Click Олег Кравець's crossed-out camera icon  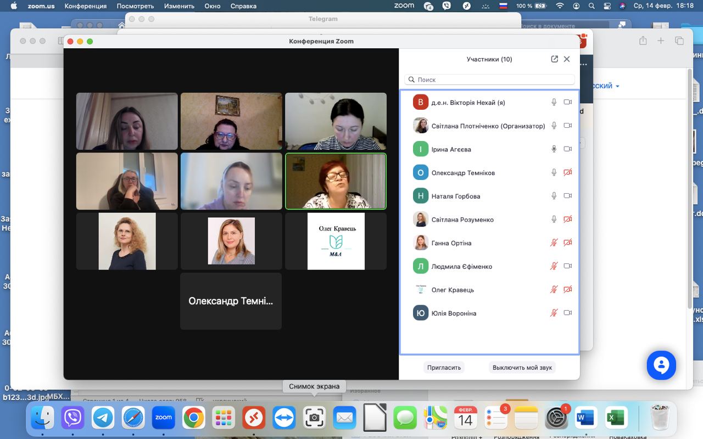pyautogui.click(x=568, y=290)
